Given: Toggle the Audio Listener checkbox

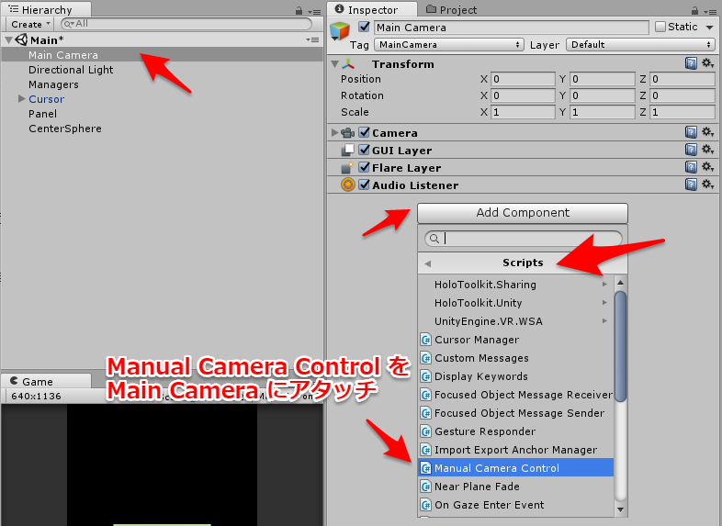Looking at the screenshot, I should point(365,185).
